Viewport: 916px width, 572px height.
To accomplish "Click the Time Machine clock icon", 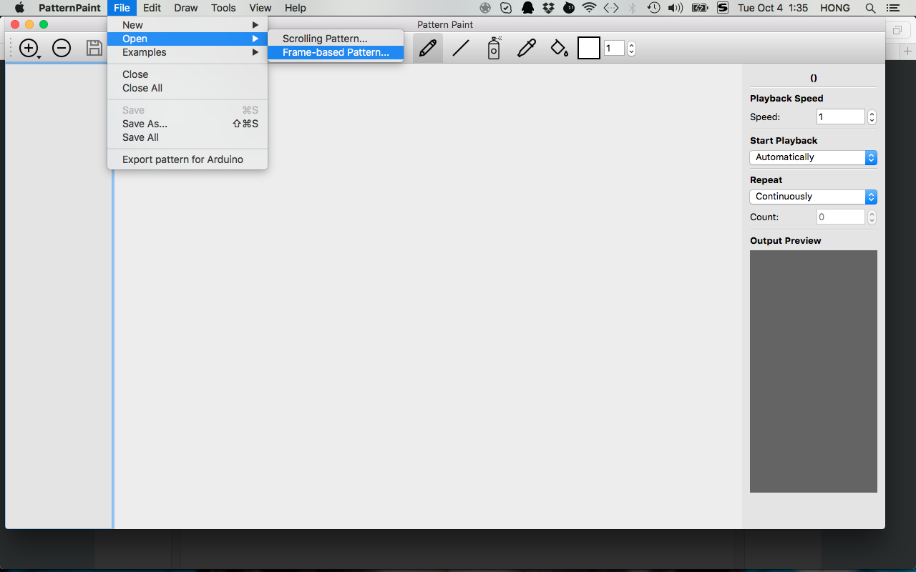I will (653, 8).
